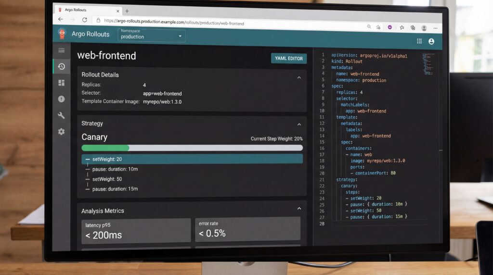This screenshot has width=493, height=275.
Task: Select the setWeight: 20 step
Action: tap(192, 159)
